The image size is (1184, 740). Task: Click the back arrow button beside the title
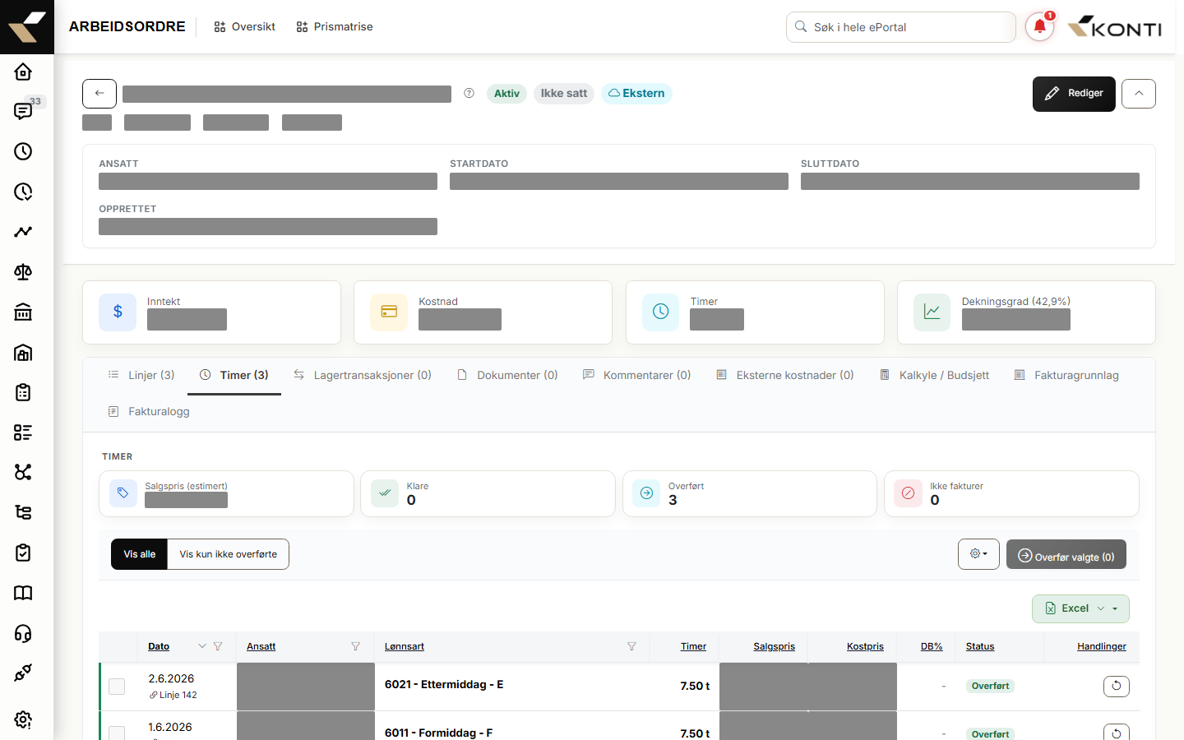click(x=99, y=94)
